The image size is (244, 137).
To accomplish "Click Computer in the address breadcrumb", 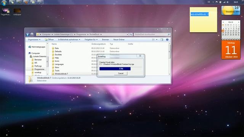I will click(x=47, y=34).
